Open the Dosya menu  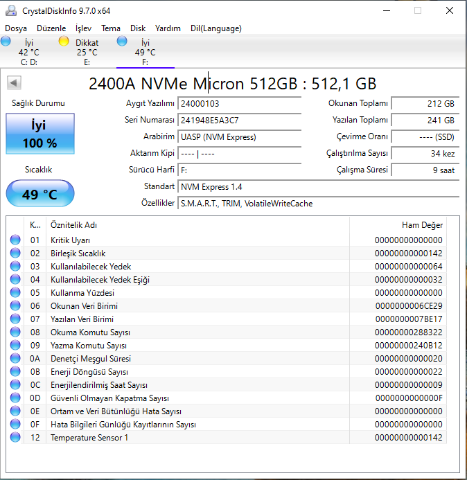coord(16,28)
